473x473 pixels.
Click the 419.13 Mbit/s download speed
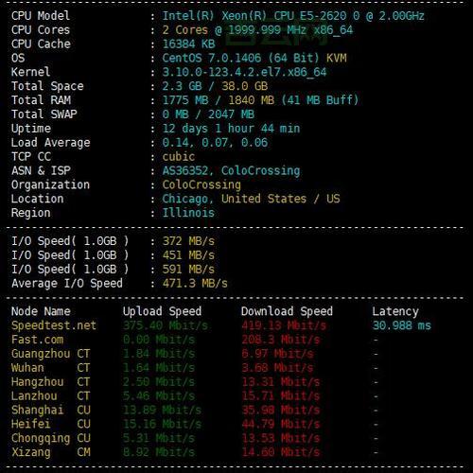coord(284,325)
